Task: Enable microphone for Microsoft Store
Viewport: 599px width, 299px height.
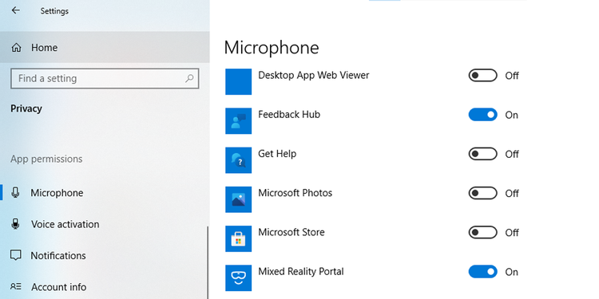Action: (x=483, y=233)
